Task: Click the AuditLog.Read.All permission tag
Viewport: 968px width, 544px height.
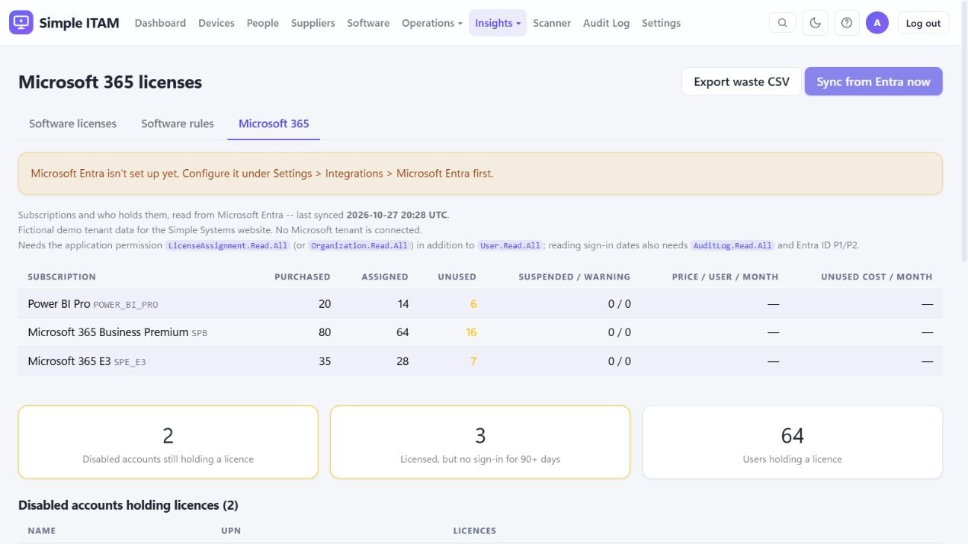Action: (x=732, y=245)
